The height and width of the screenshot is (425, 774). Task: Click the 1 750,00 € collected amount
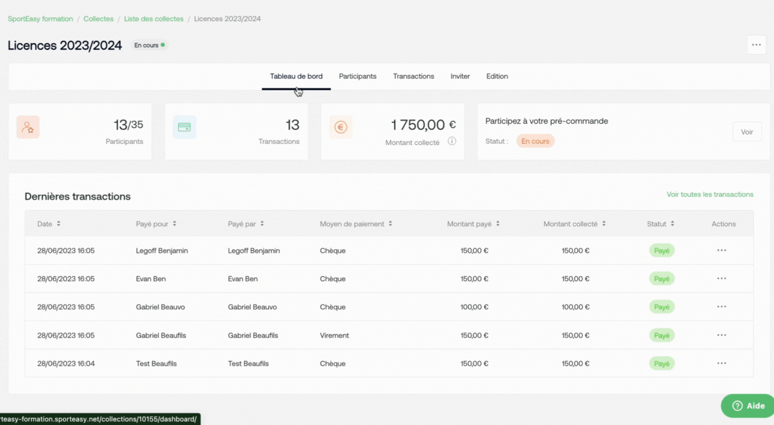[x=423, y=125]
